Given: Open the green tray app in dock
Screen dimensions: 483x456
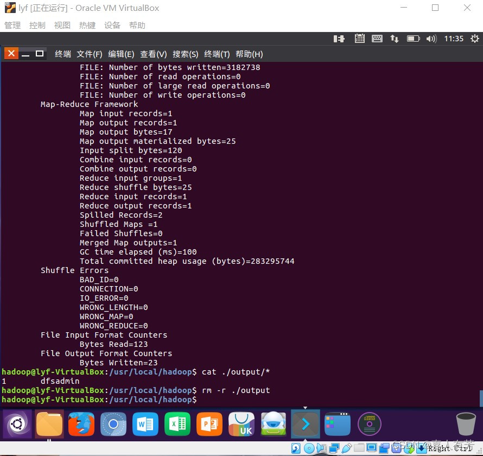Looking at the screenshot, I should (x=274, y=425).
